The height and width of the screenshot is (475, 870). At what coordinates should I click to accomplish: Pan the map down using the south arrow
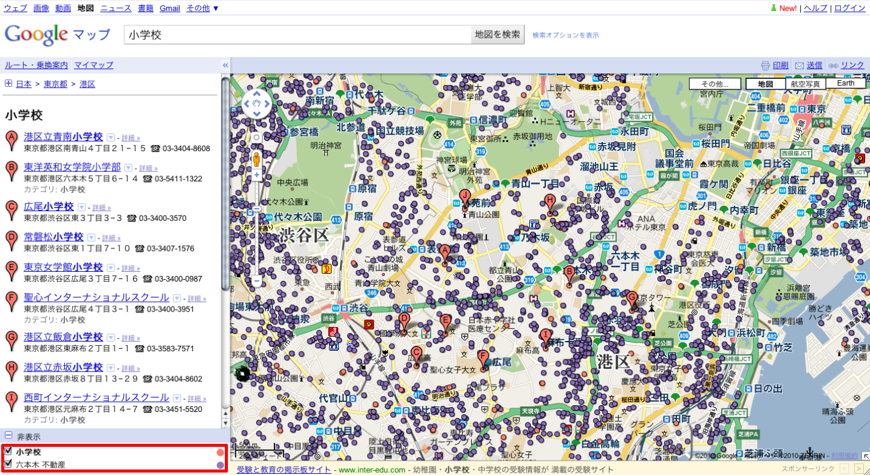[x=256, y=115]
